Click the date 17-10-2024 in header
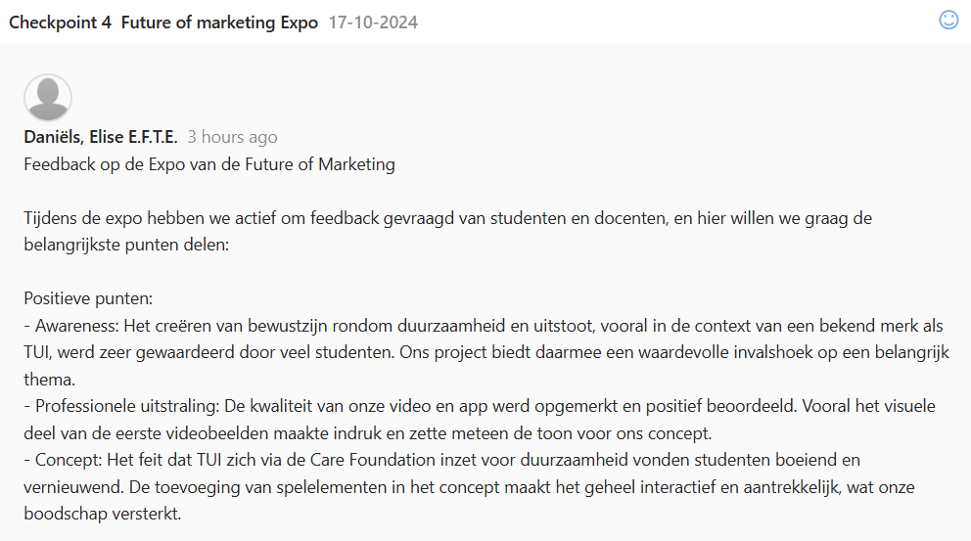Viewport: 971px width, 541px height. pyautogui.click(x=374, y=23)
